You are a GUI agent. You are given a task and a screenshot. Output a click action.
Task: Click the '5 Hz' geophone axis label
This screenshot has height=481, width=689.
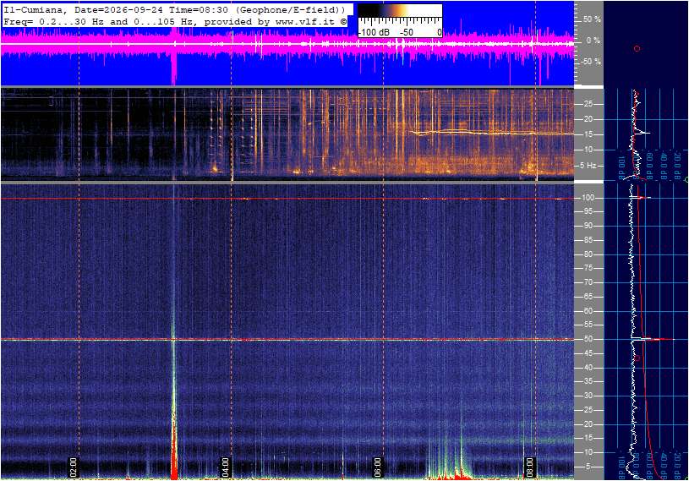588,166
